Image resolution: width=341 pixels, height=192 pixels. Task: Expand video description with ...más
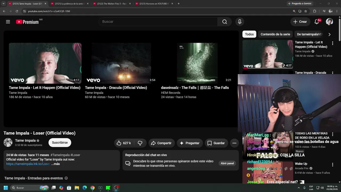(55, 164)
